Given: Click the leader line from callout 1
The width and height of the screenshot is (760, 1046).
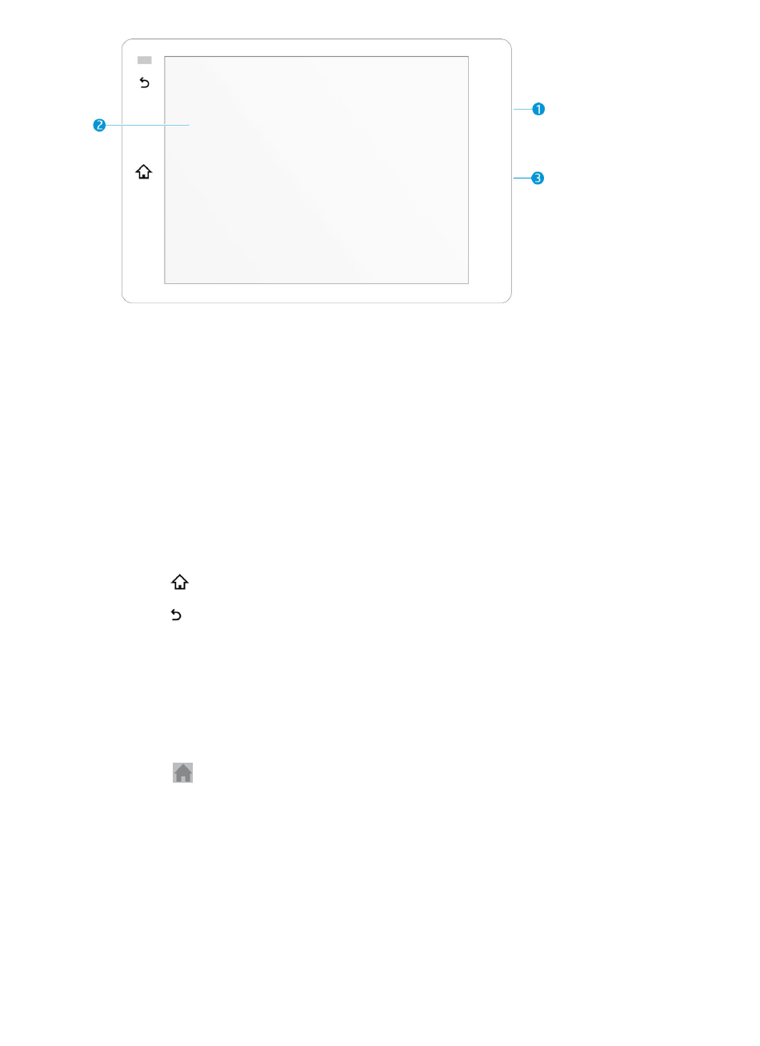Looking at the screenshot, I should coord(522,109).
